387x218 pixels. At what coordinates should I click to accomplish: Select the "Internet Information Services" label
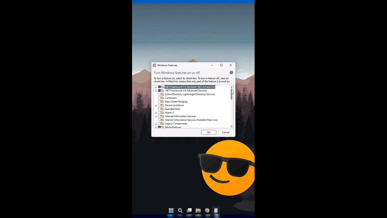[x=180, y=116]
